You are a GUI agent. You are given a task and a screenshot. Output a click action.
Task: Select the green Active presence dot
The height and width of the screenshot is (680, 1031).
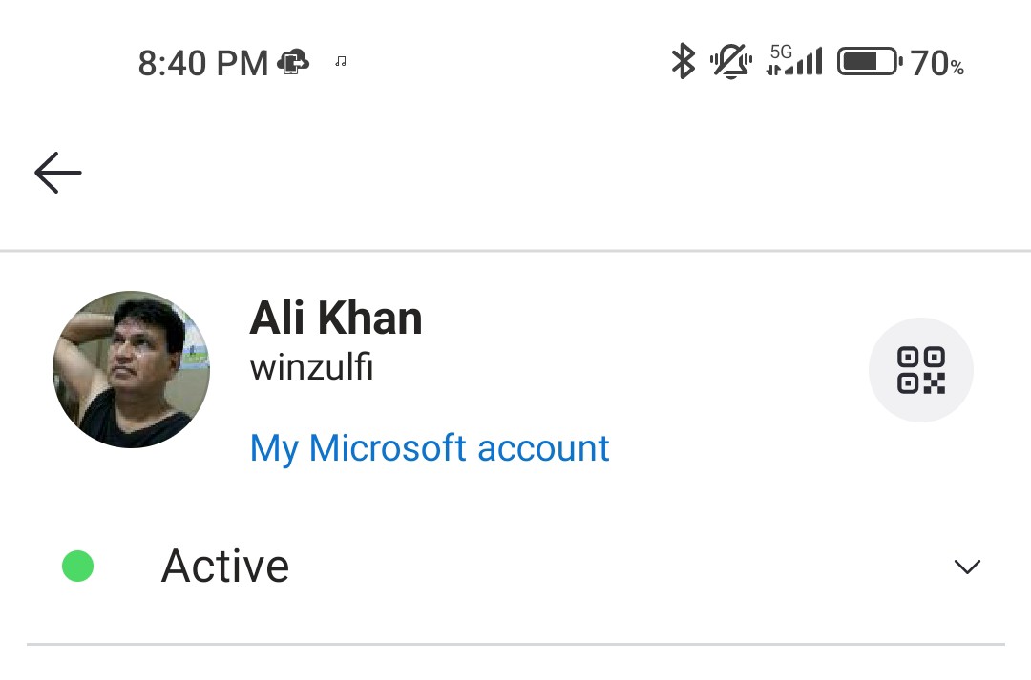pos(77,566)
